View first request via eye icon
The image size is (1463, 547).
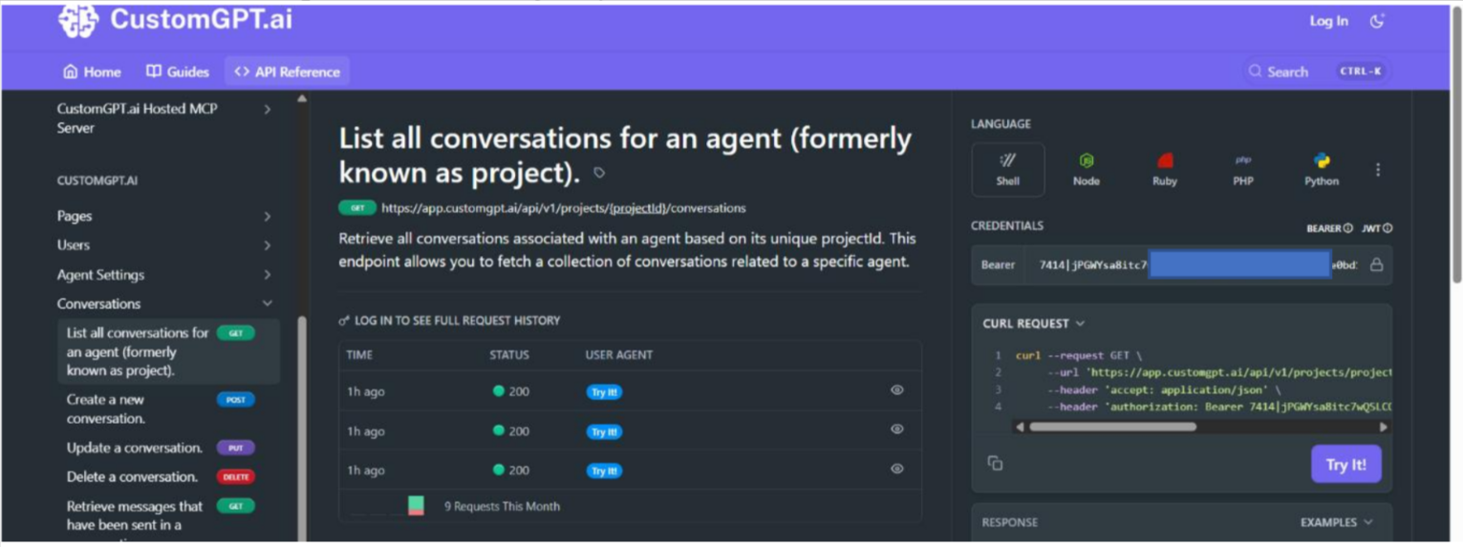pos(897,389)
